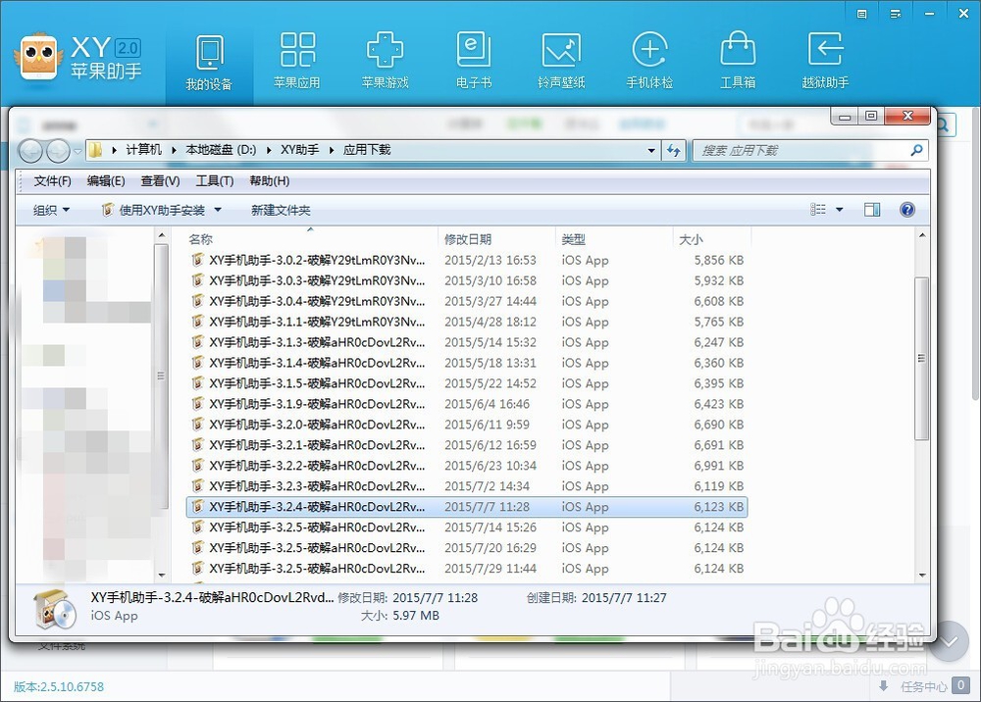Open Explorer help icon
Image resolution: width=981 pixels, height=702 pixels.
pos(907,210)
